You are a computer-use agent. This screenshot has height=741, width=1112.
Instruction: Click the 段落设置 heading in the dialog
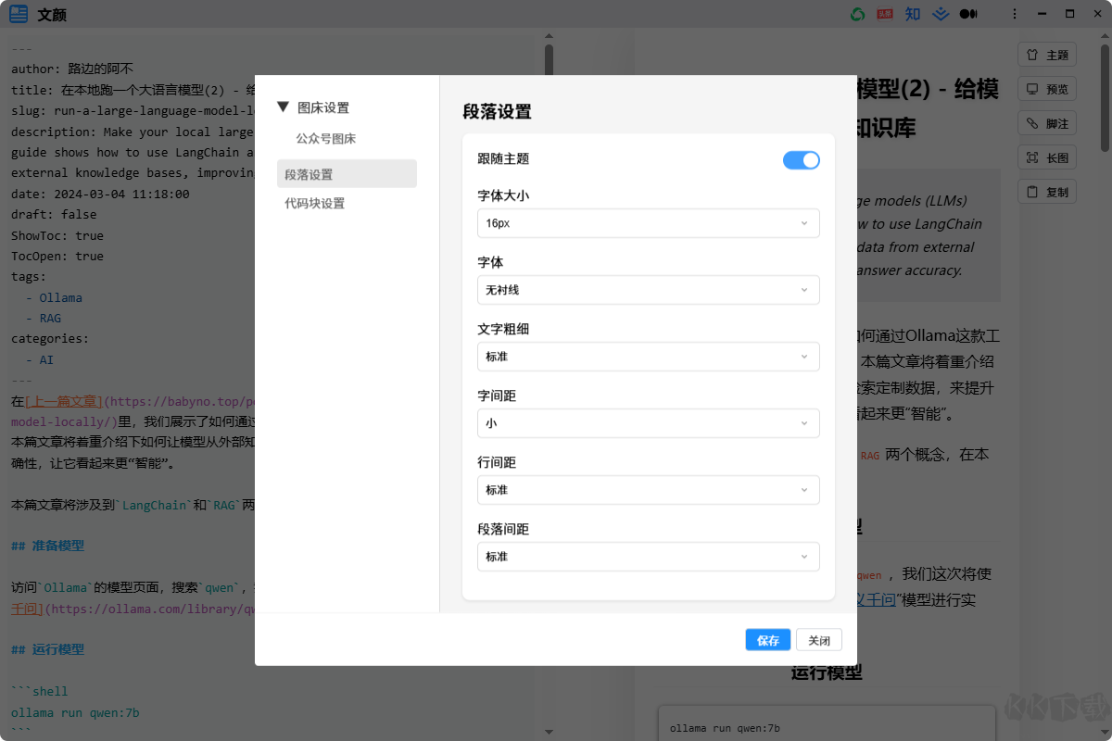[498, 112]
